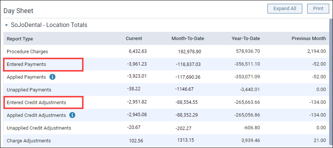Click the Applied Credit Adjustments info icon
Screen dimensions: 333x148
(72, 115)
